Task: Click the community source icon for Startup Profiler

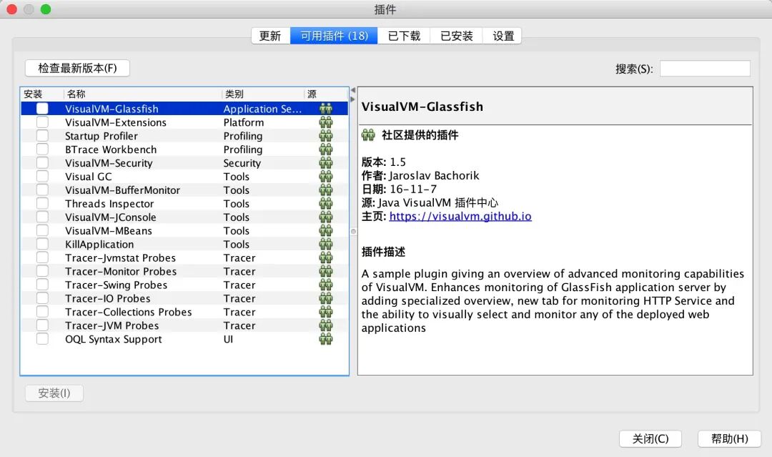Action: [326, 136]
